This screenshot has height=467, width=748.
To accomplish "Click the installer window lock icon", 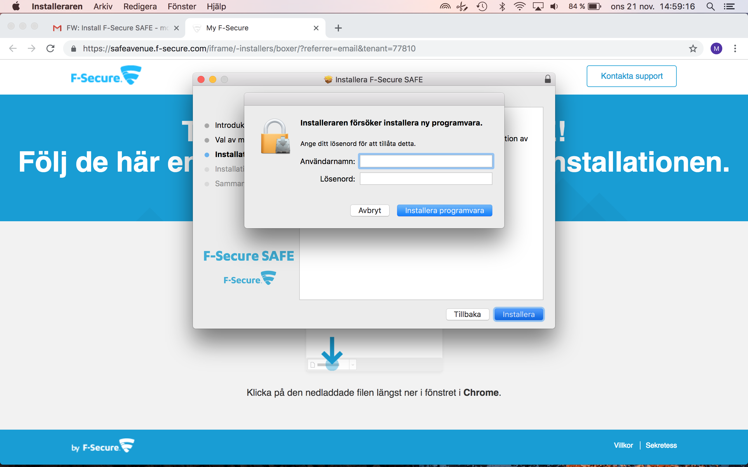I will tap(547, 79).
